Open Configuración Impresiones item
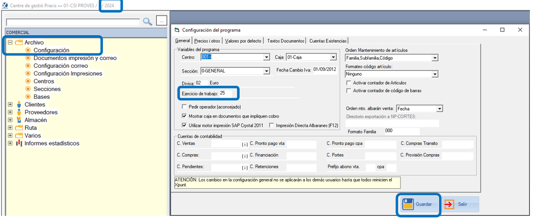This screenshot has width=533, height=220. click(68, 74)
